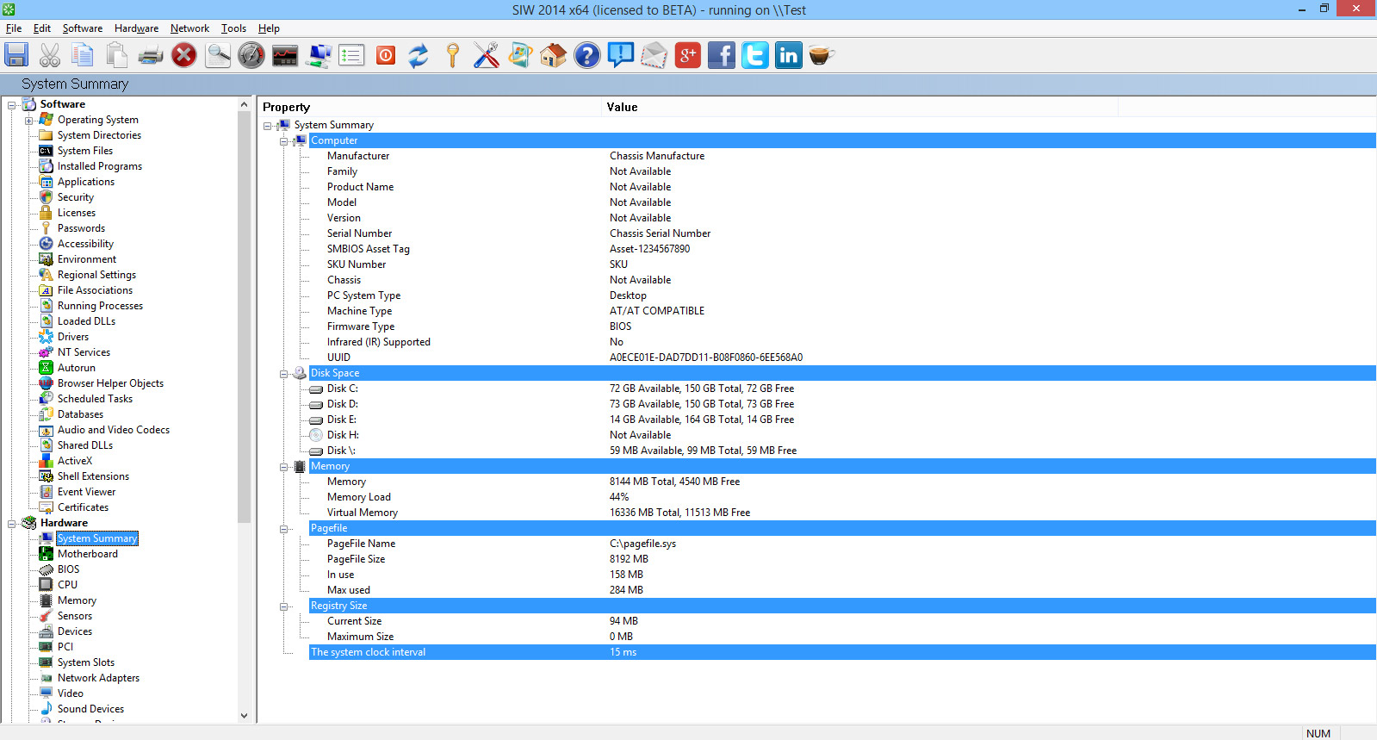The width and height of the screenshot is (1377, 740).
Task: Expand the Operating System tree node
Action: coord(28,121)
